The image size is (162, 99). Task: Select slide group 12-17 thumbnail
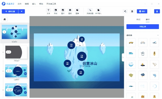coord(16,90)
